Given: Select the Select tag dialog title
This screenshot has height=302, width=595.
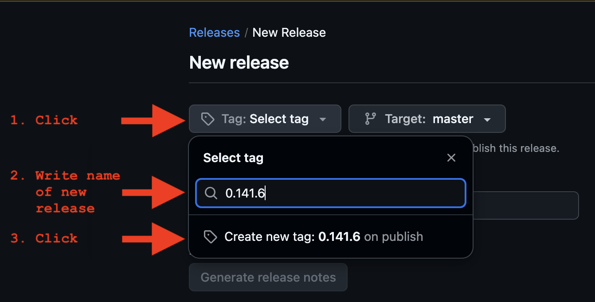Looking at the screenshot, I should pyautogui.click(x=233, y=158).
